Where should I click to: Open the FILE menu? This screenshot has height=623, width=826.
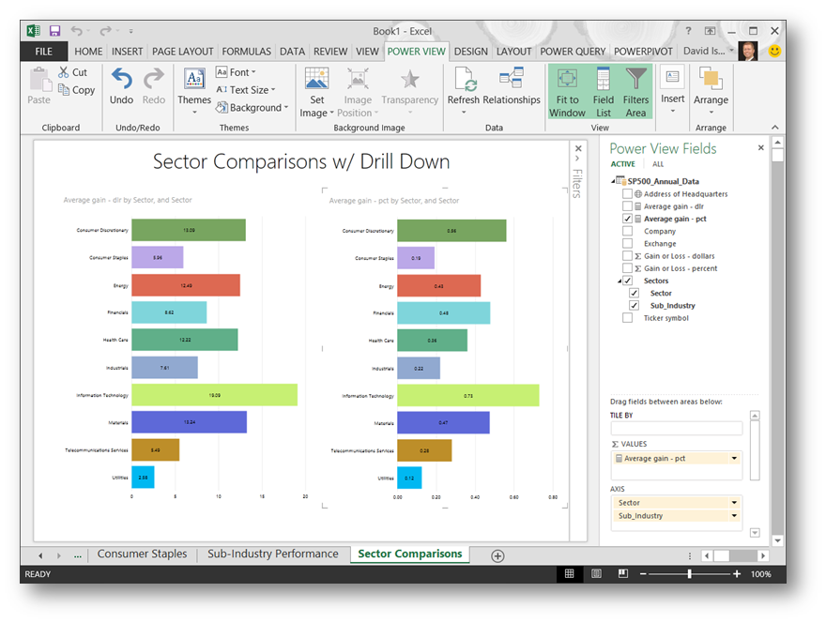coord(44,51)
